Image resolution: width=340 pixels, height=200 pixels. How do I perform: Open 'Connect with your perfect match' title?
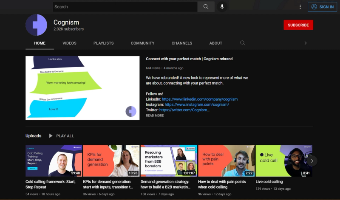pos(189,59)
